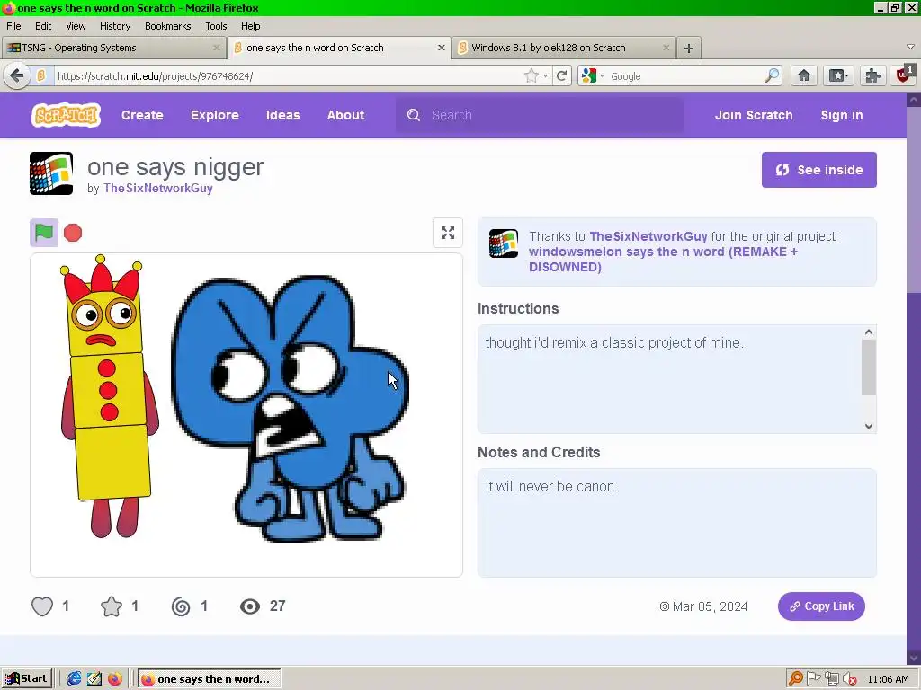The image size is (921, 690).
Task: Open the View menu
Action: (76, 26)
